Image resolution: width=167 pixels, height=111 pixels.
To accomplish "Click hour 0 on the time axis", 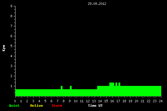I will pyautogui.click(x=15, y=101).
